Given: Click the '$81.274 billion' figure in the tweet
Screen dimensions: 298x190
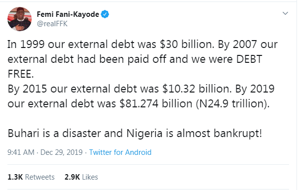Looking at the screenshot, I should [156, 104].
